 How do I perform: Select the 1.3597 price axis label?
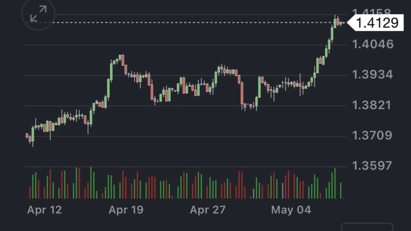click(x=373, y=165)
